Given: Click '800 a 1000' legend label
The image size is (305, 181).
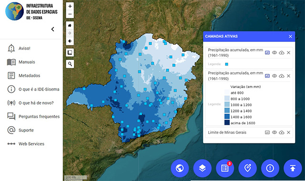Looking at the screenshot, I should 240,99.
